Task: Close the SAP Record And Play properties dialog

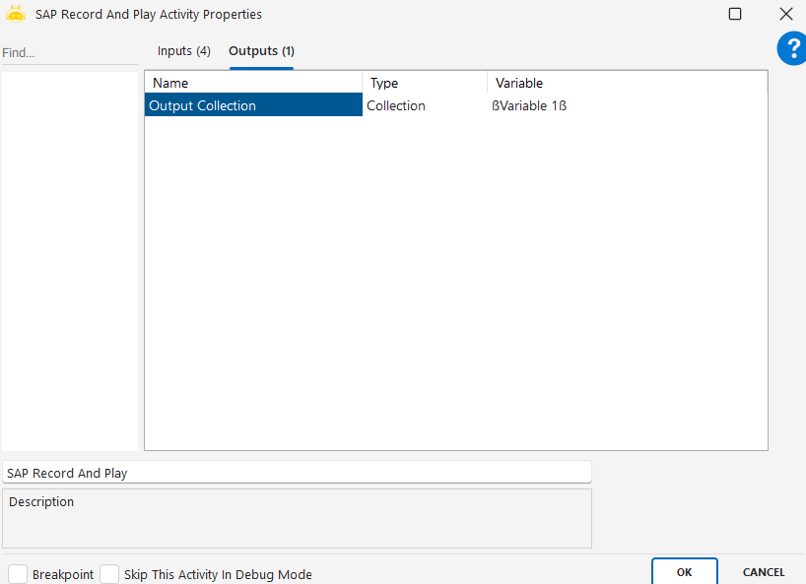Action: [785, 15]
